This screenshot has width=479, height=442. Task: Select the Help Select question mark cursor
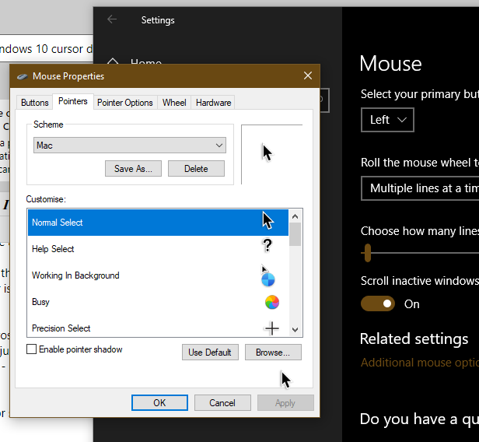click(267, 246)
